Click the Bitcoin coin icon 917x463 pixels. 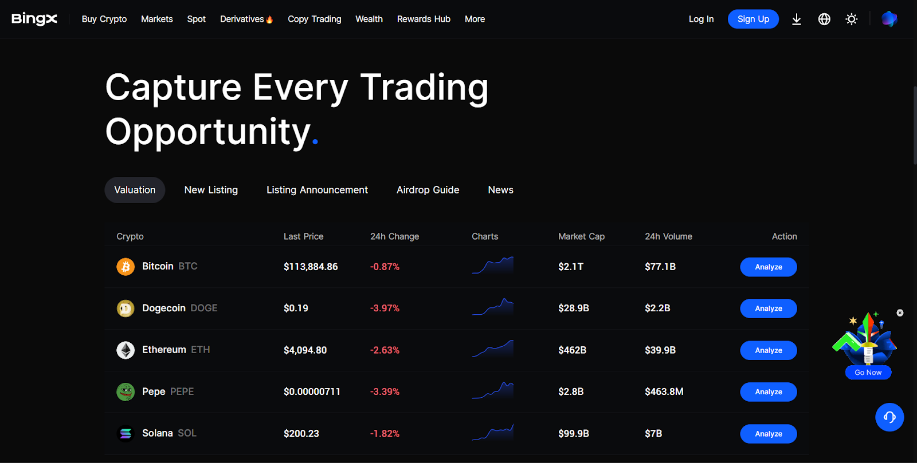126,267
